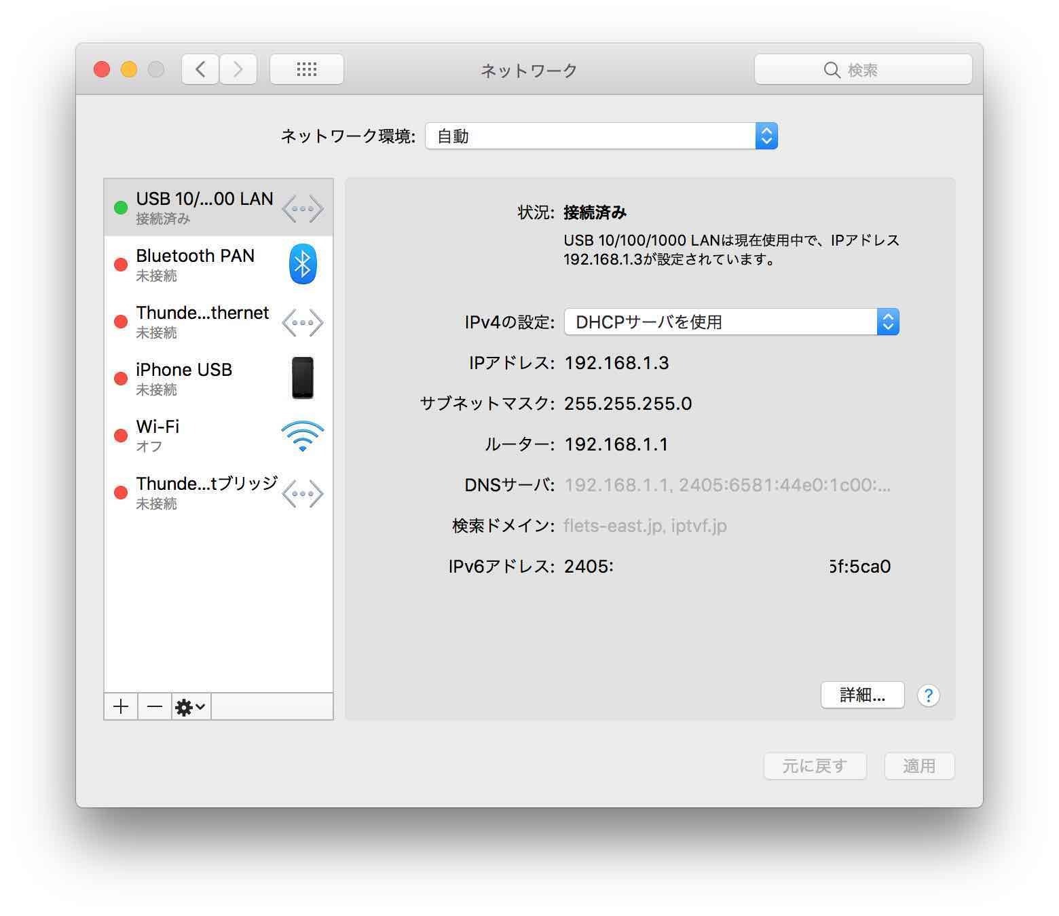Click red status dot of Wi-Fi
Image resolution: width=1059 pixels, height=916 pixels.
(x=121, y=436)
